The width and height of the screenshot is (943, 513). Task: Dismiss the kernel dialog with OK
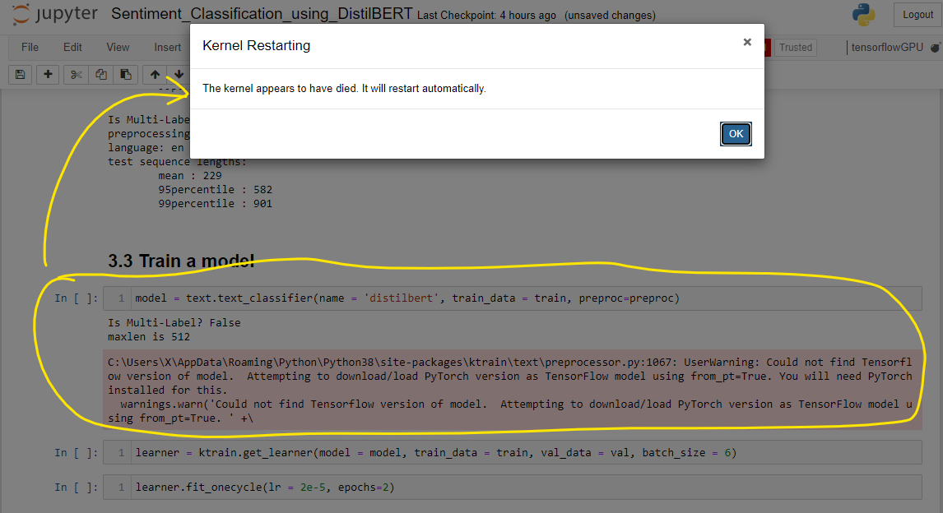735,133
